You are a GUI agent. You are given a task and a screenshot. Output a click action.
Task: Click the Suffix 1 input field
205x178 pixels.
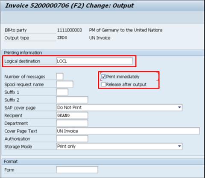tap(62, 92)
